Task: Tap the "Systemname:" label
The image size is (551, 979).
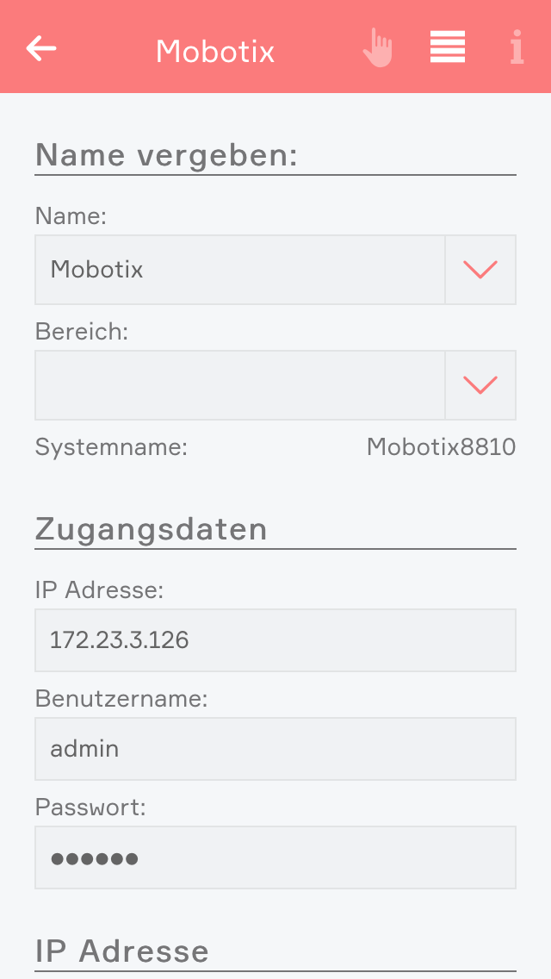Action: pos(111,447)
